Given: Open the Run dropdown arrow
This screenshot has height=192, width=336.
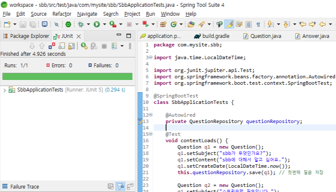Looking at the screenshot, I should tap(105, 24).
